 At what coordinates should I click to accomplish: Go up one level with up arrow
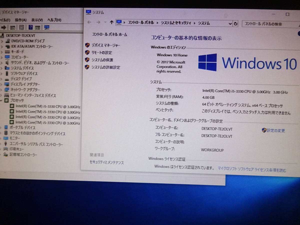(x=112, y=22)
